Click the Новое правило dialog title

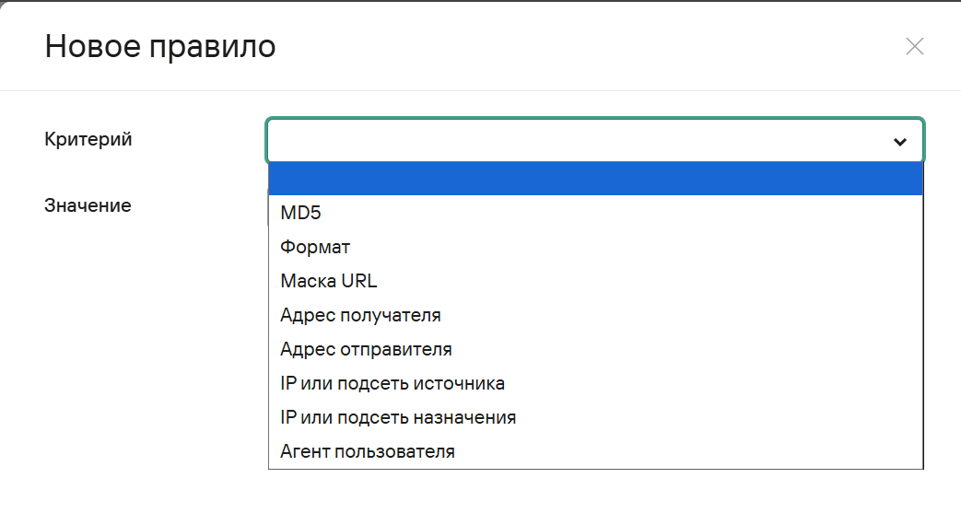(x=160, y=46)
